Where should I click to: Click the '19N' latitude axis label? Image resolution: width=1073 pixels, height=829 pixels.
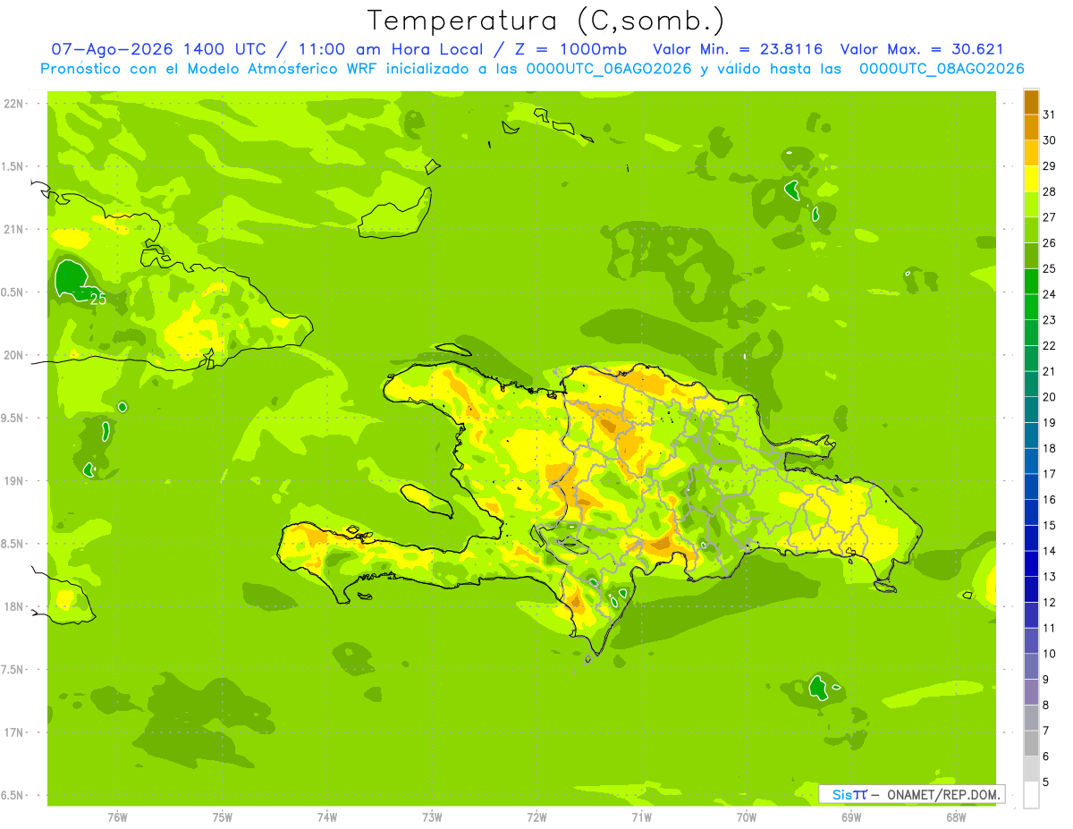[14, 481]
